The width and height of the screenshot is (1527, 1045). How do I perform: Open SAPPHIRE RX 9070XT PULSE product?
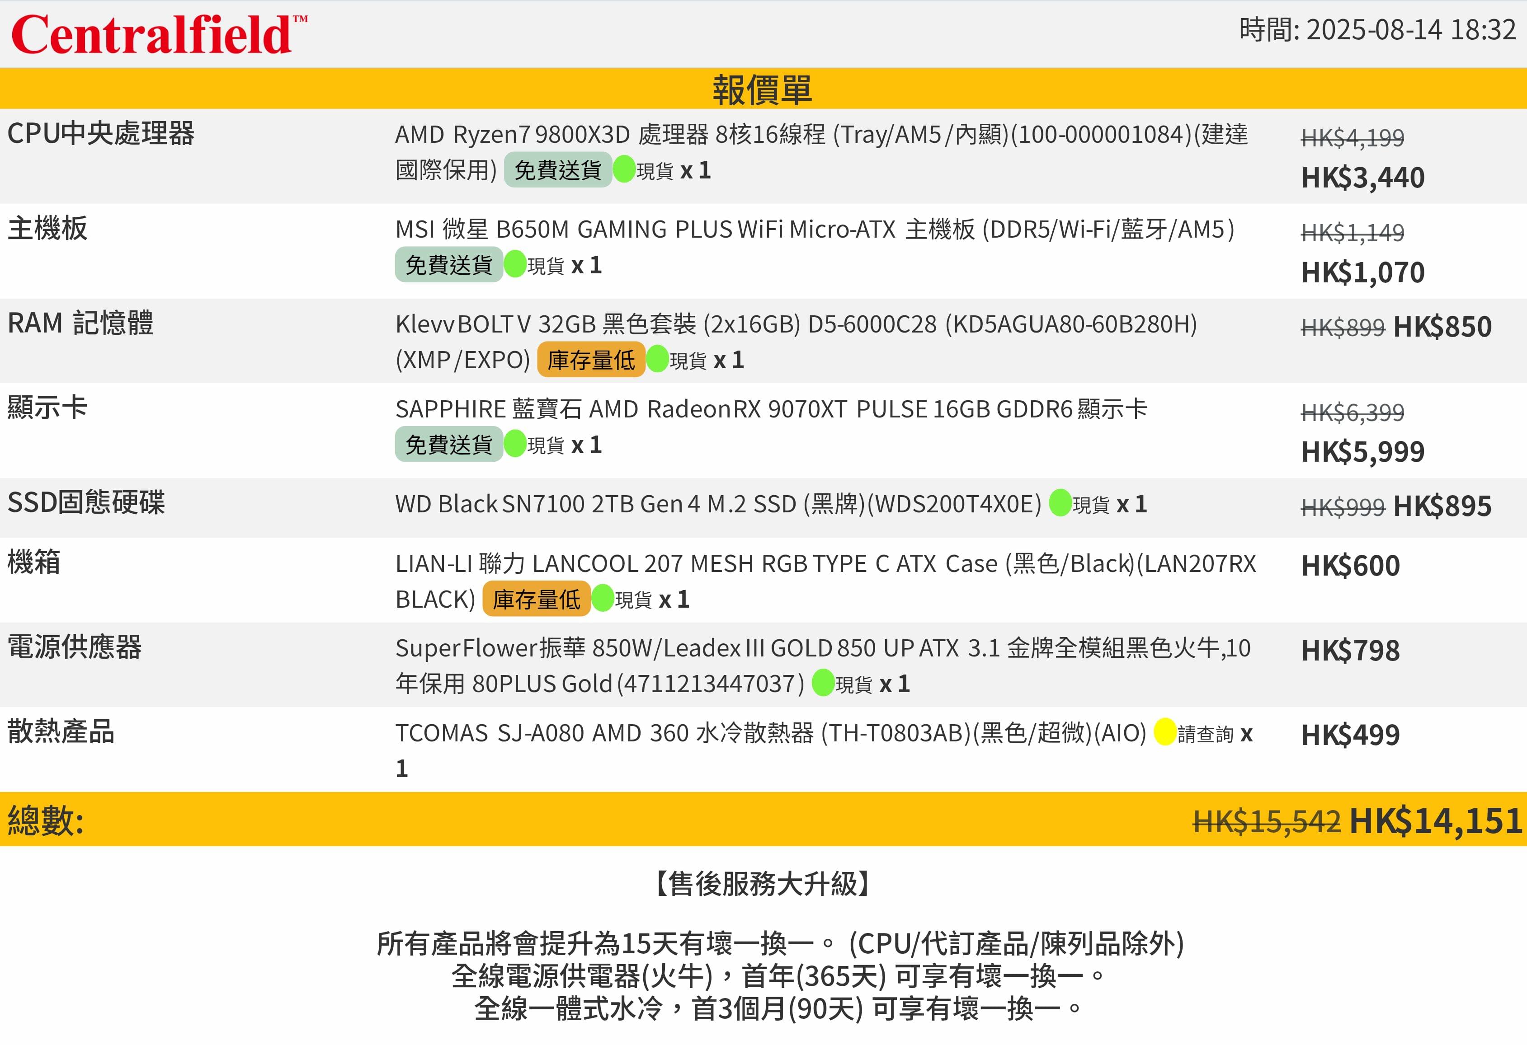click(771, 409)
